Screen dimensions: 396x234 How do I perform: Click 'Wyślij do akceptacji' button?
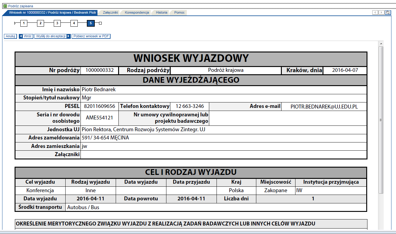pos(52,36)
